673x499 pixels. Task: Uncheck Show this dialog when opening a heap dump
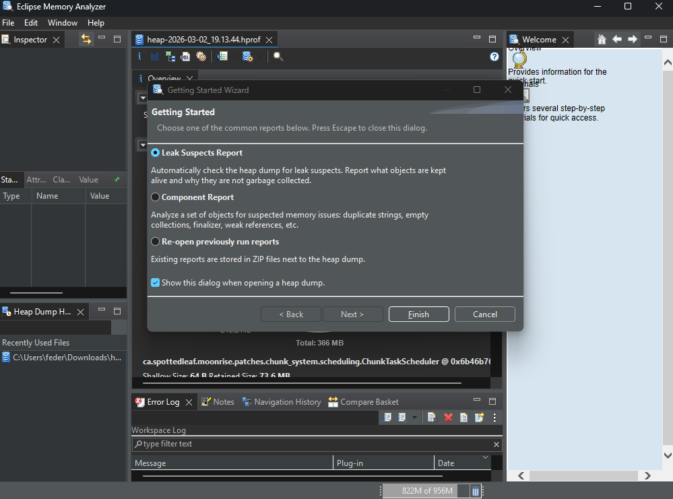point(156,283)
